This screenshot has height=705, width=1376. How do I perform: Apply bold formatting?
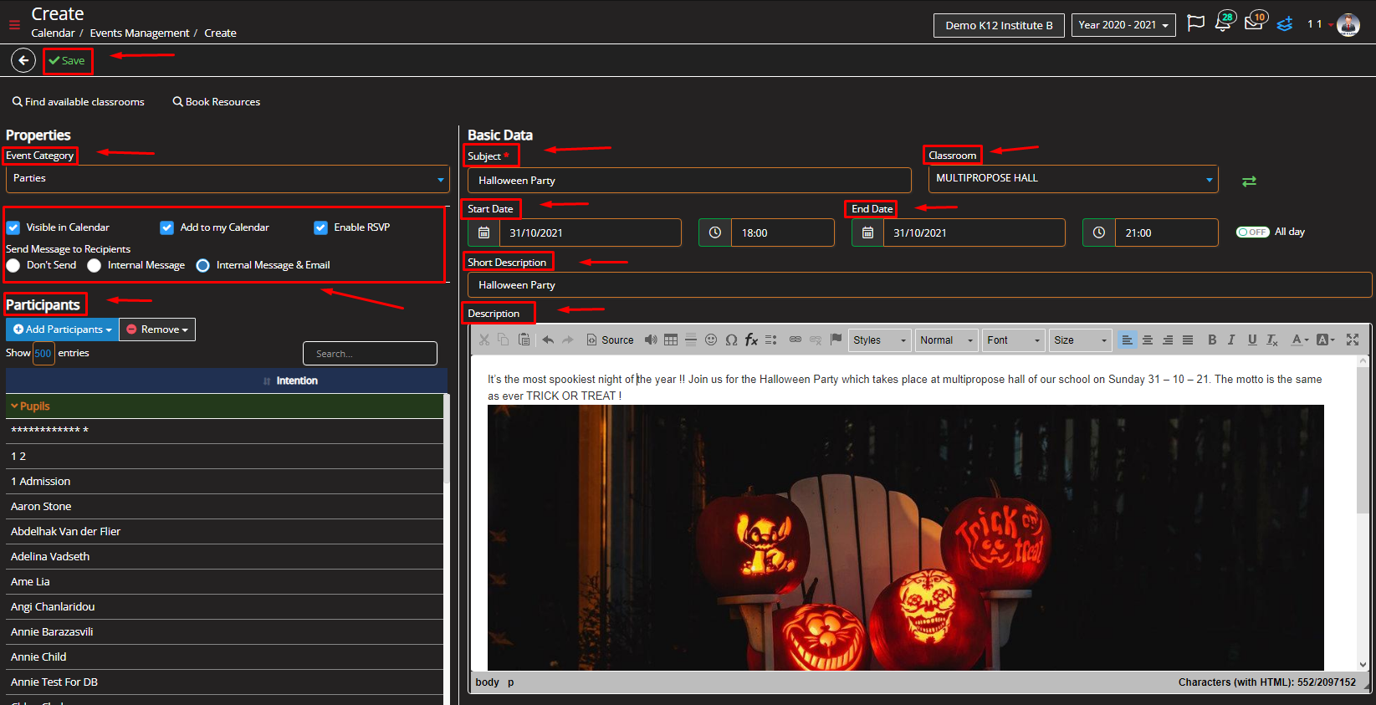tap(1212, 340)
